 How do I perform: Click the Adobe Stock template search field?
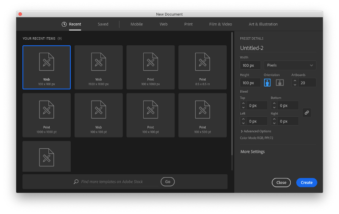119,181
